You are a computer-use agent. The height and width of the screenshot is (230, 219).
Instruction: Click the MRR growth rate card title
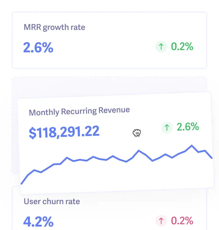coord(54,27)
